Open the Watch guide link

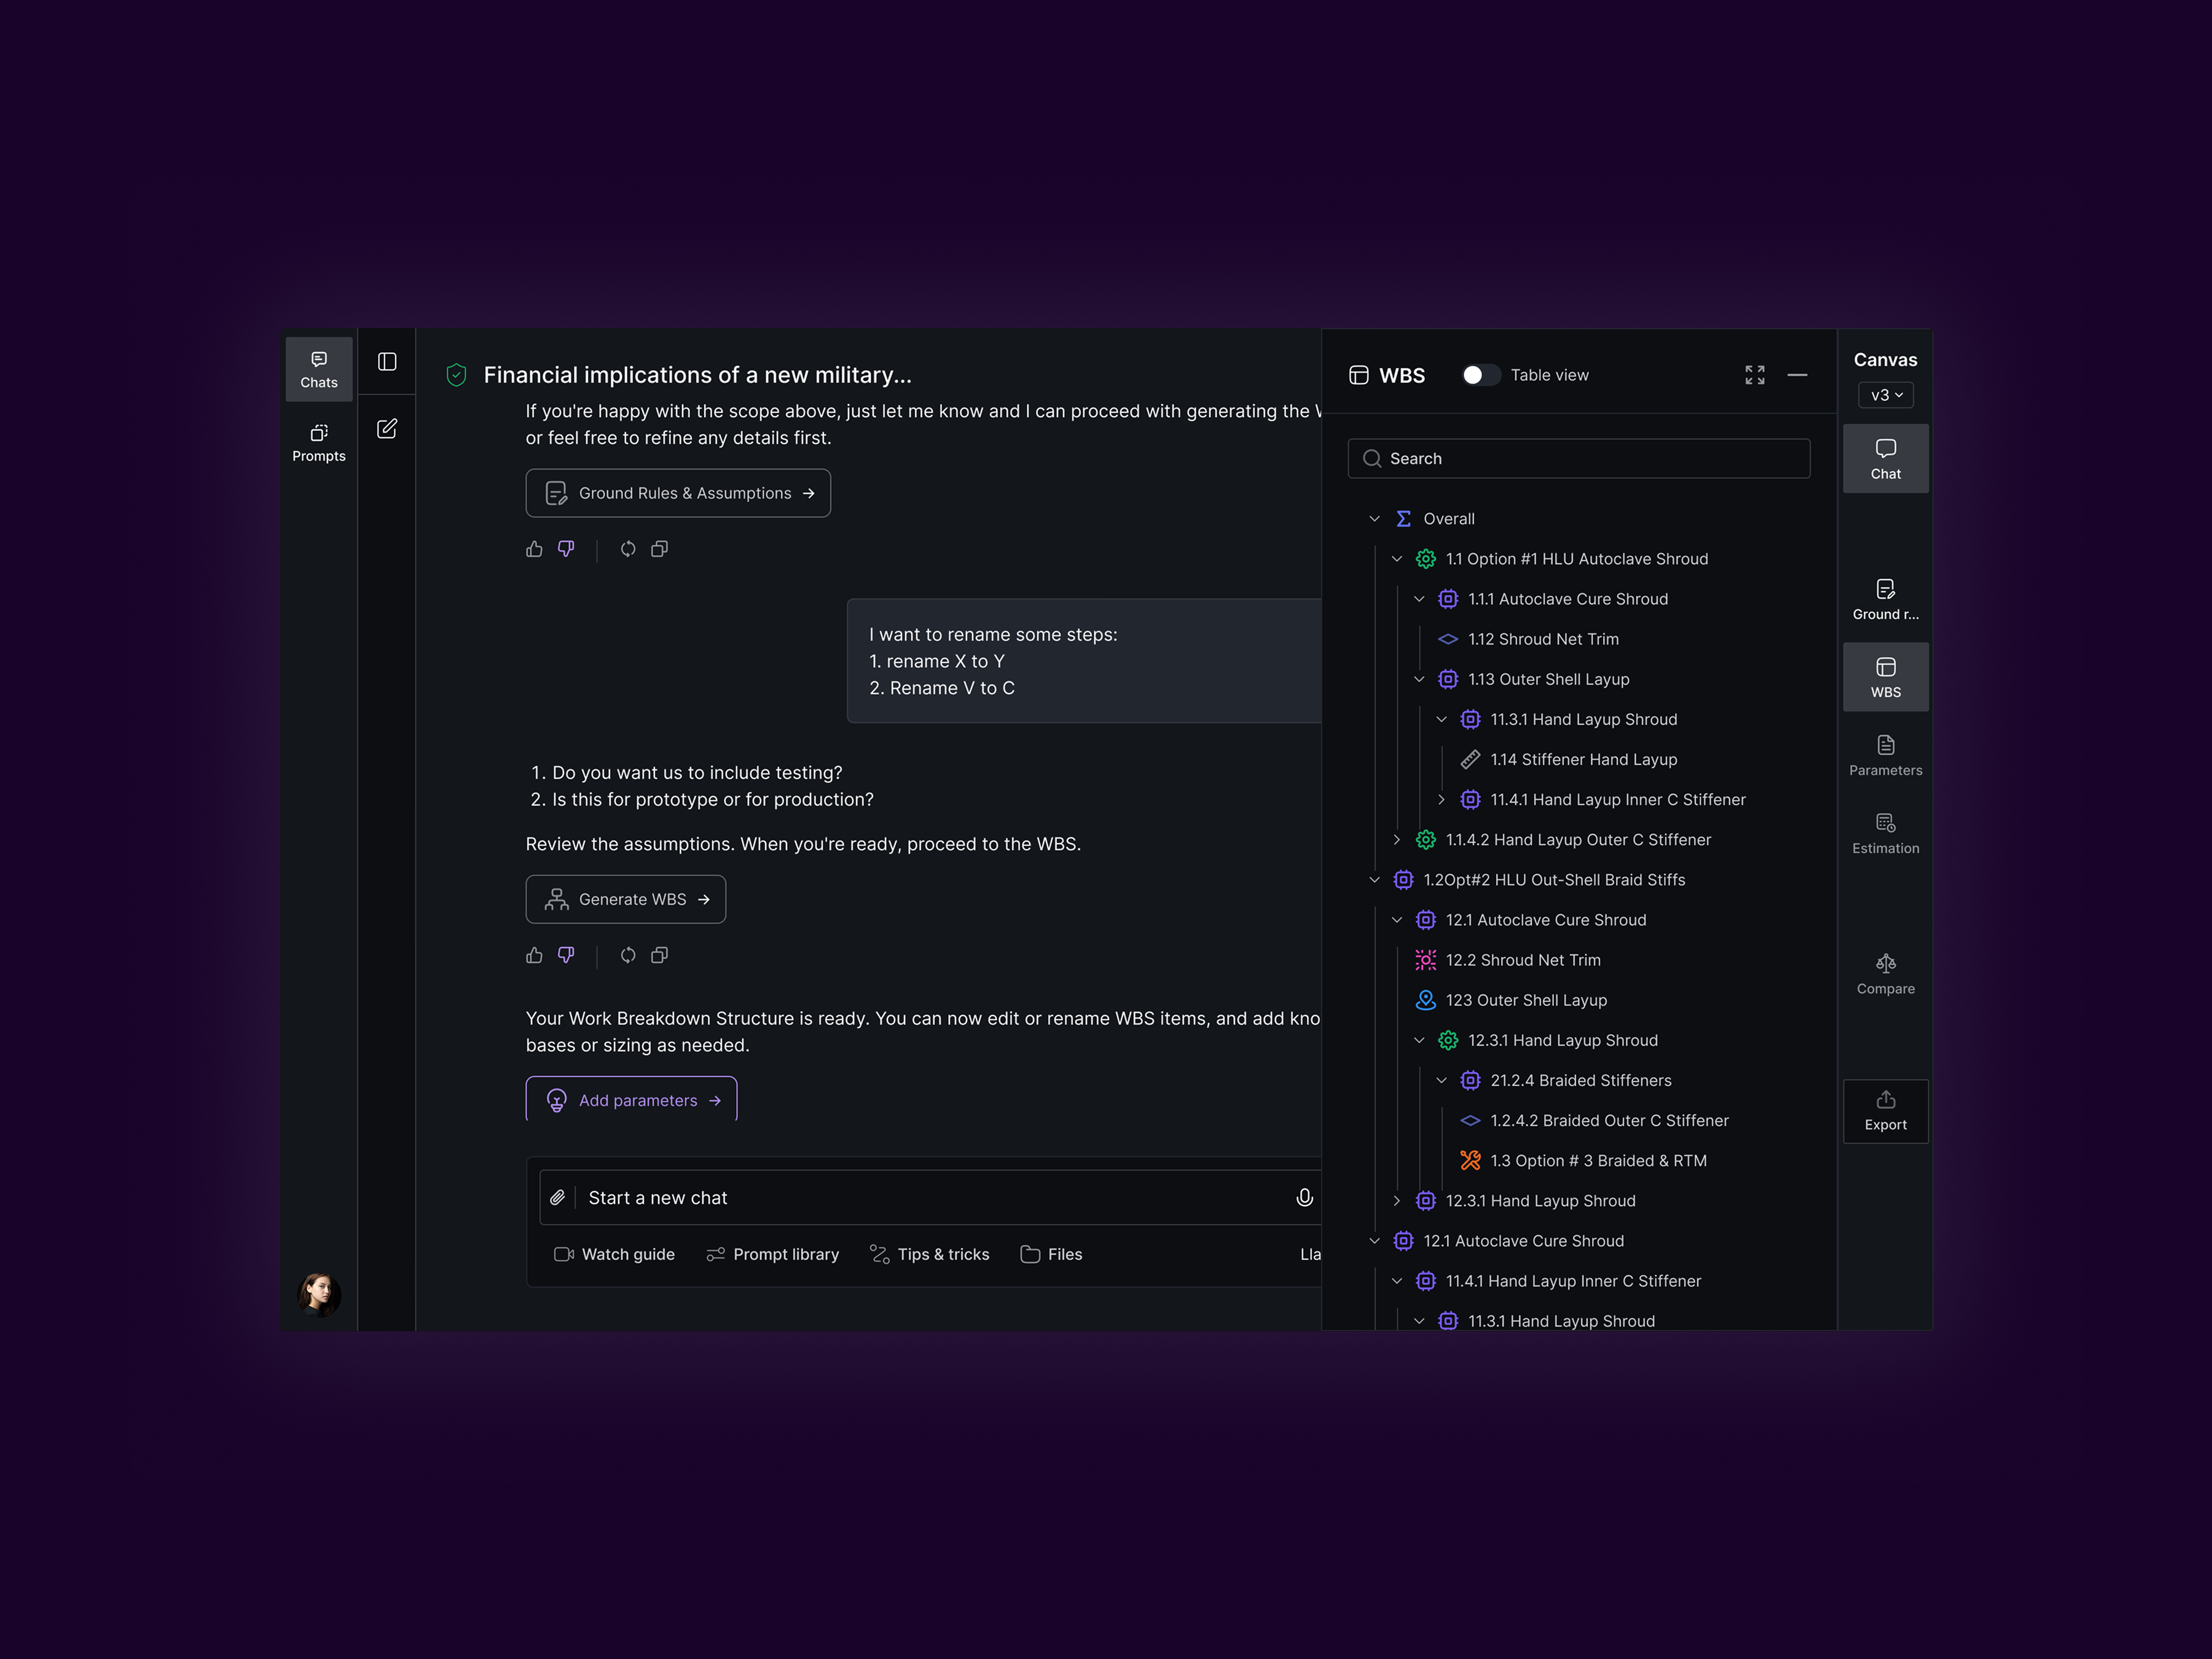(x=614, y=1254)
